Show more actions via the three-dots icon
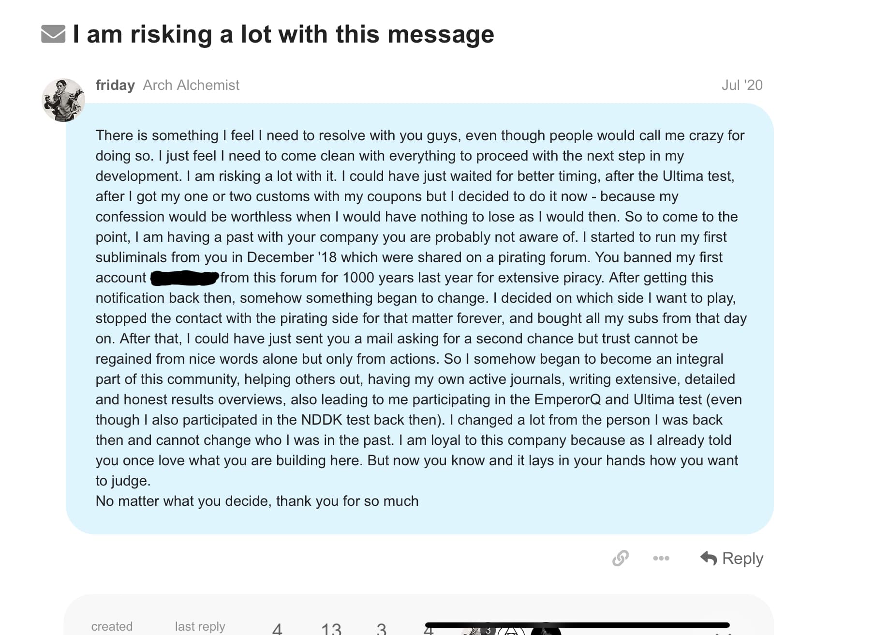 (661, 558)
